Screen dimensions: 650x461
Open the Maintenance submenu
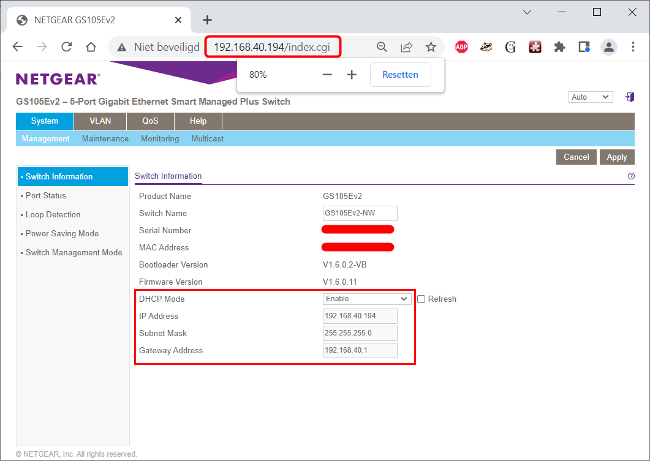pyautogui.click(x=105, y=139)
